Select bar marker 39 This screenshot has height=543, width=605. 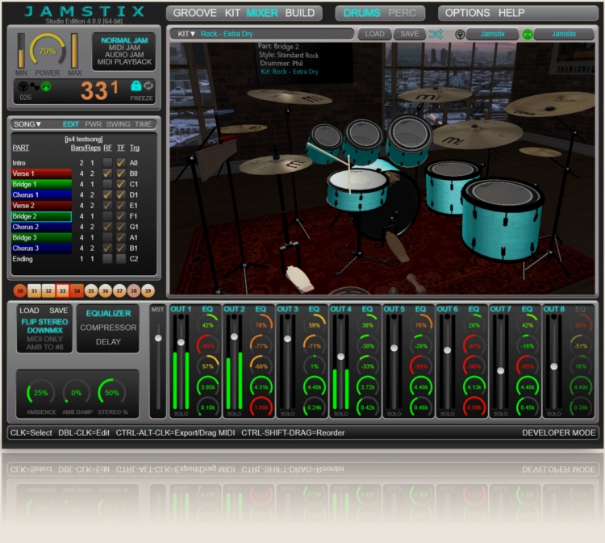click(148, 291)
